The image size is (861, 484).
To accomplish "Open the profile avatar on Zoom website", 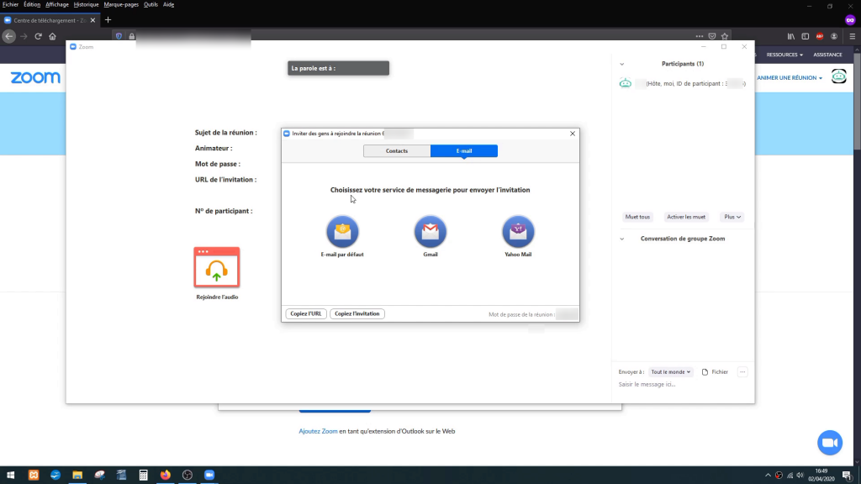I will click(838, 76).
